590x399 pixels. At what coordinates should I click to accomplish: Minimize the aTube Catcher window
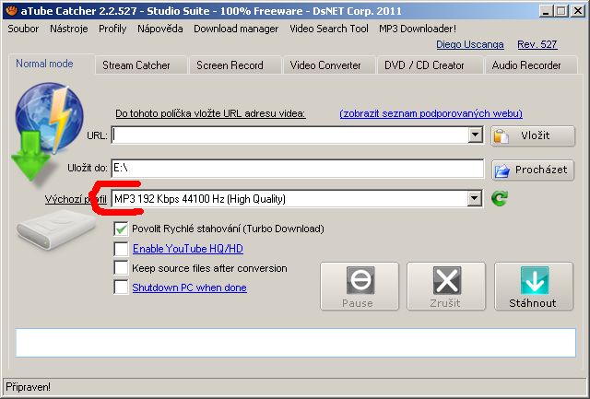click(x=546, y=10)
